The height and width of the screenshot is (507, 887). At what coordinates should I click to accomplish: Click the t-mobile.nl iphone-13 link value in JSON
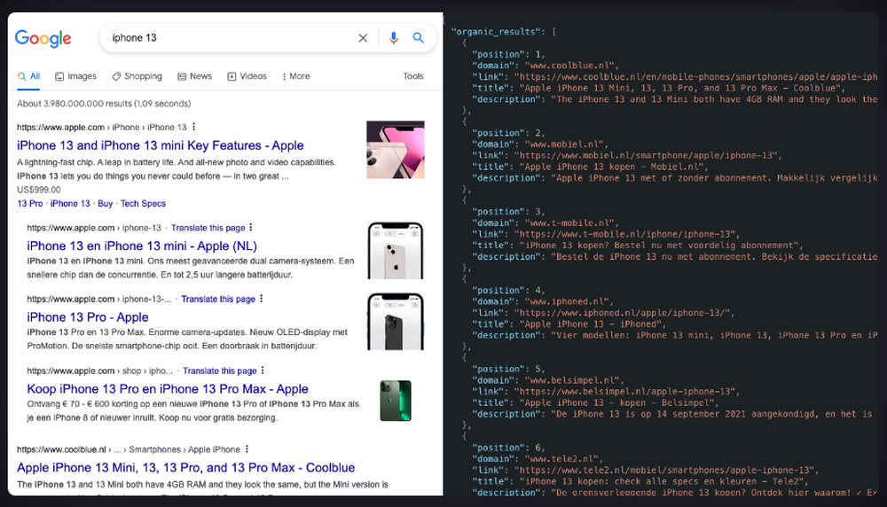(624, 234)
